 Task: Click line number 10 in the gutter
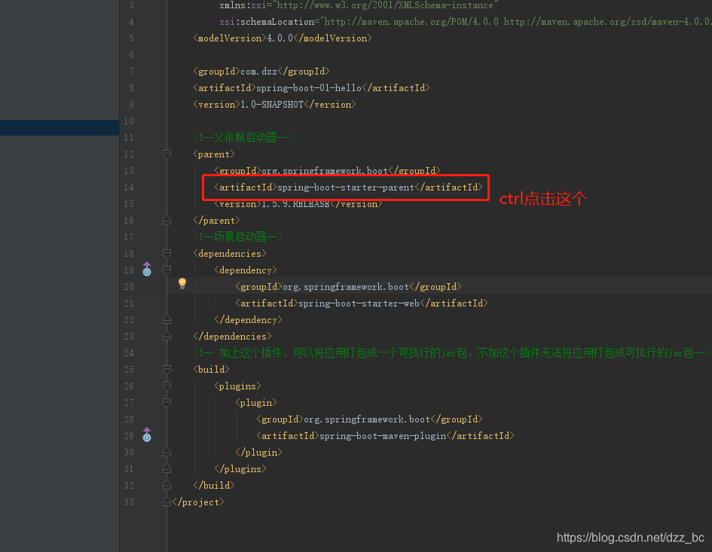point(129,121)
